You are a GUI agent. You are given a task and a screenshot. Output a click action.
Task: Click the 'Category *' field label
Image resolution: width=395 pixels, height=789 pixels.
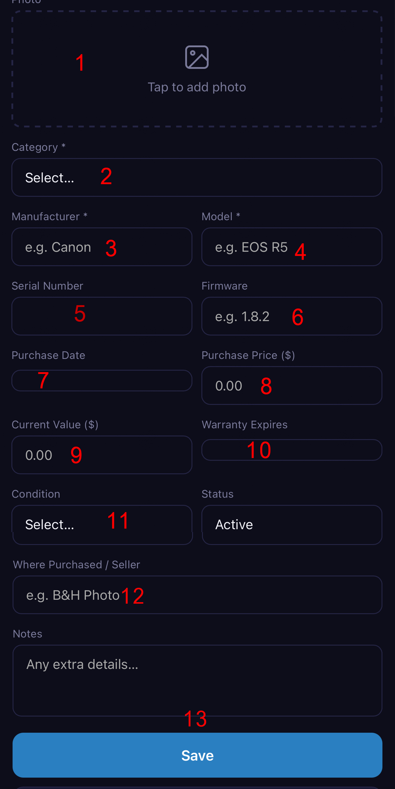point(39,147)
